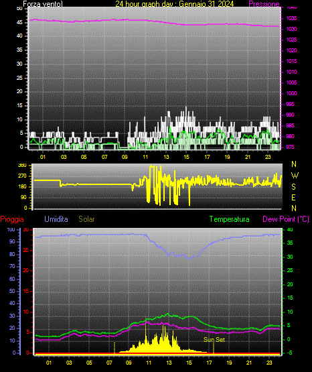Screen dimensions: 312x372
Task: Click the sunrise dotted marker near 07
Action: 114,348
